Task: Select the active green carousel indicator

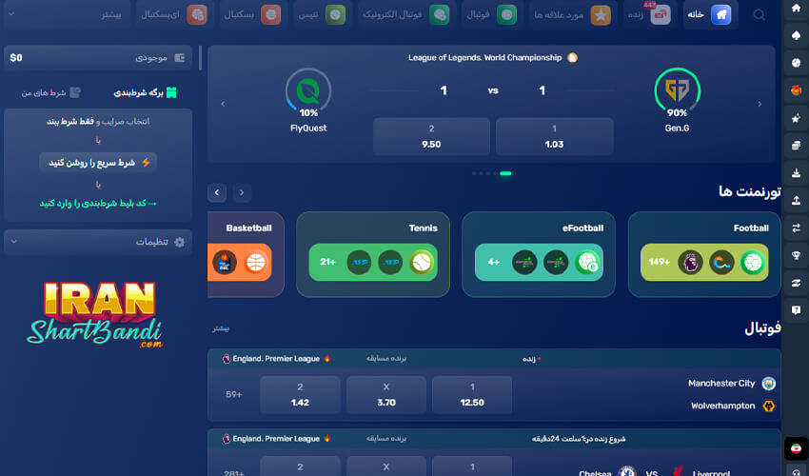Action: point(505,173)
